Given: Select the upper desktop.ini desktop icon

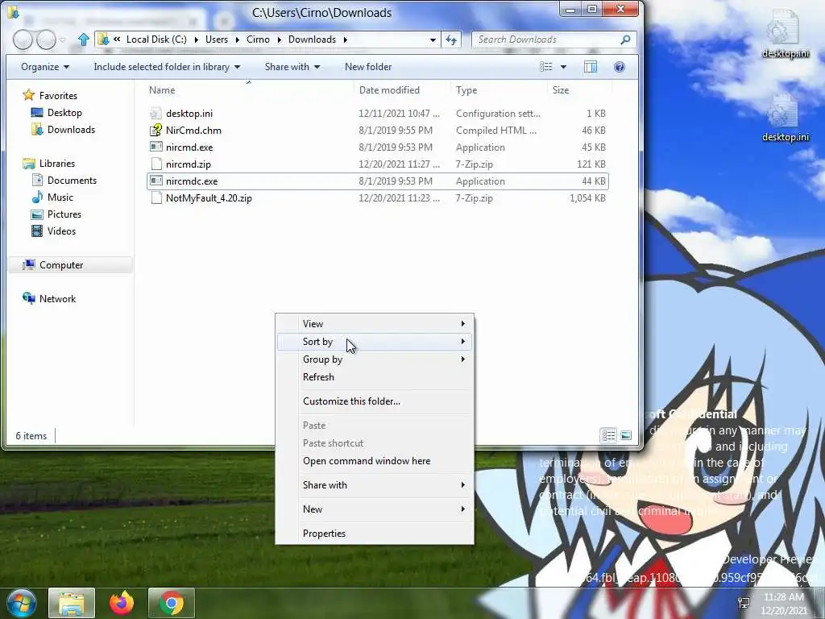Looking at the screenshot, I should click(785, 34).
